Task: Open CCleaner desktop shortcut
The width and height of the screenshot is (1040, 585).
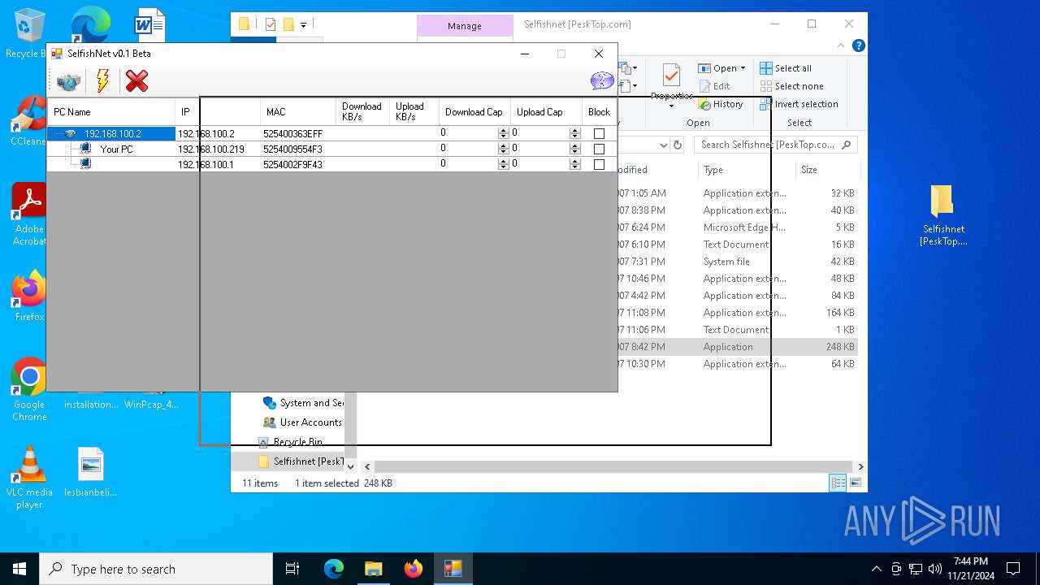Action: (29, 121)
